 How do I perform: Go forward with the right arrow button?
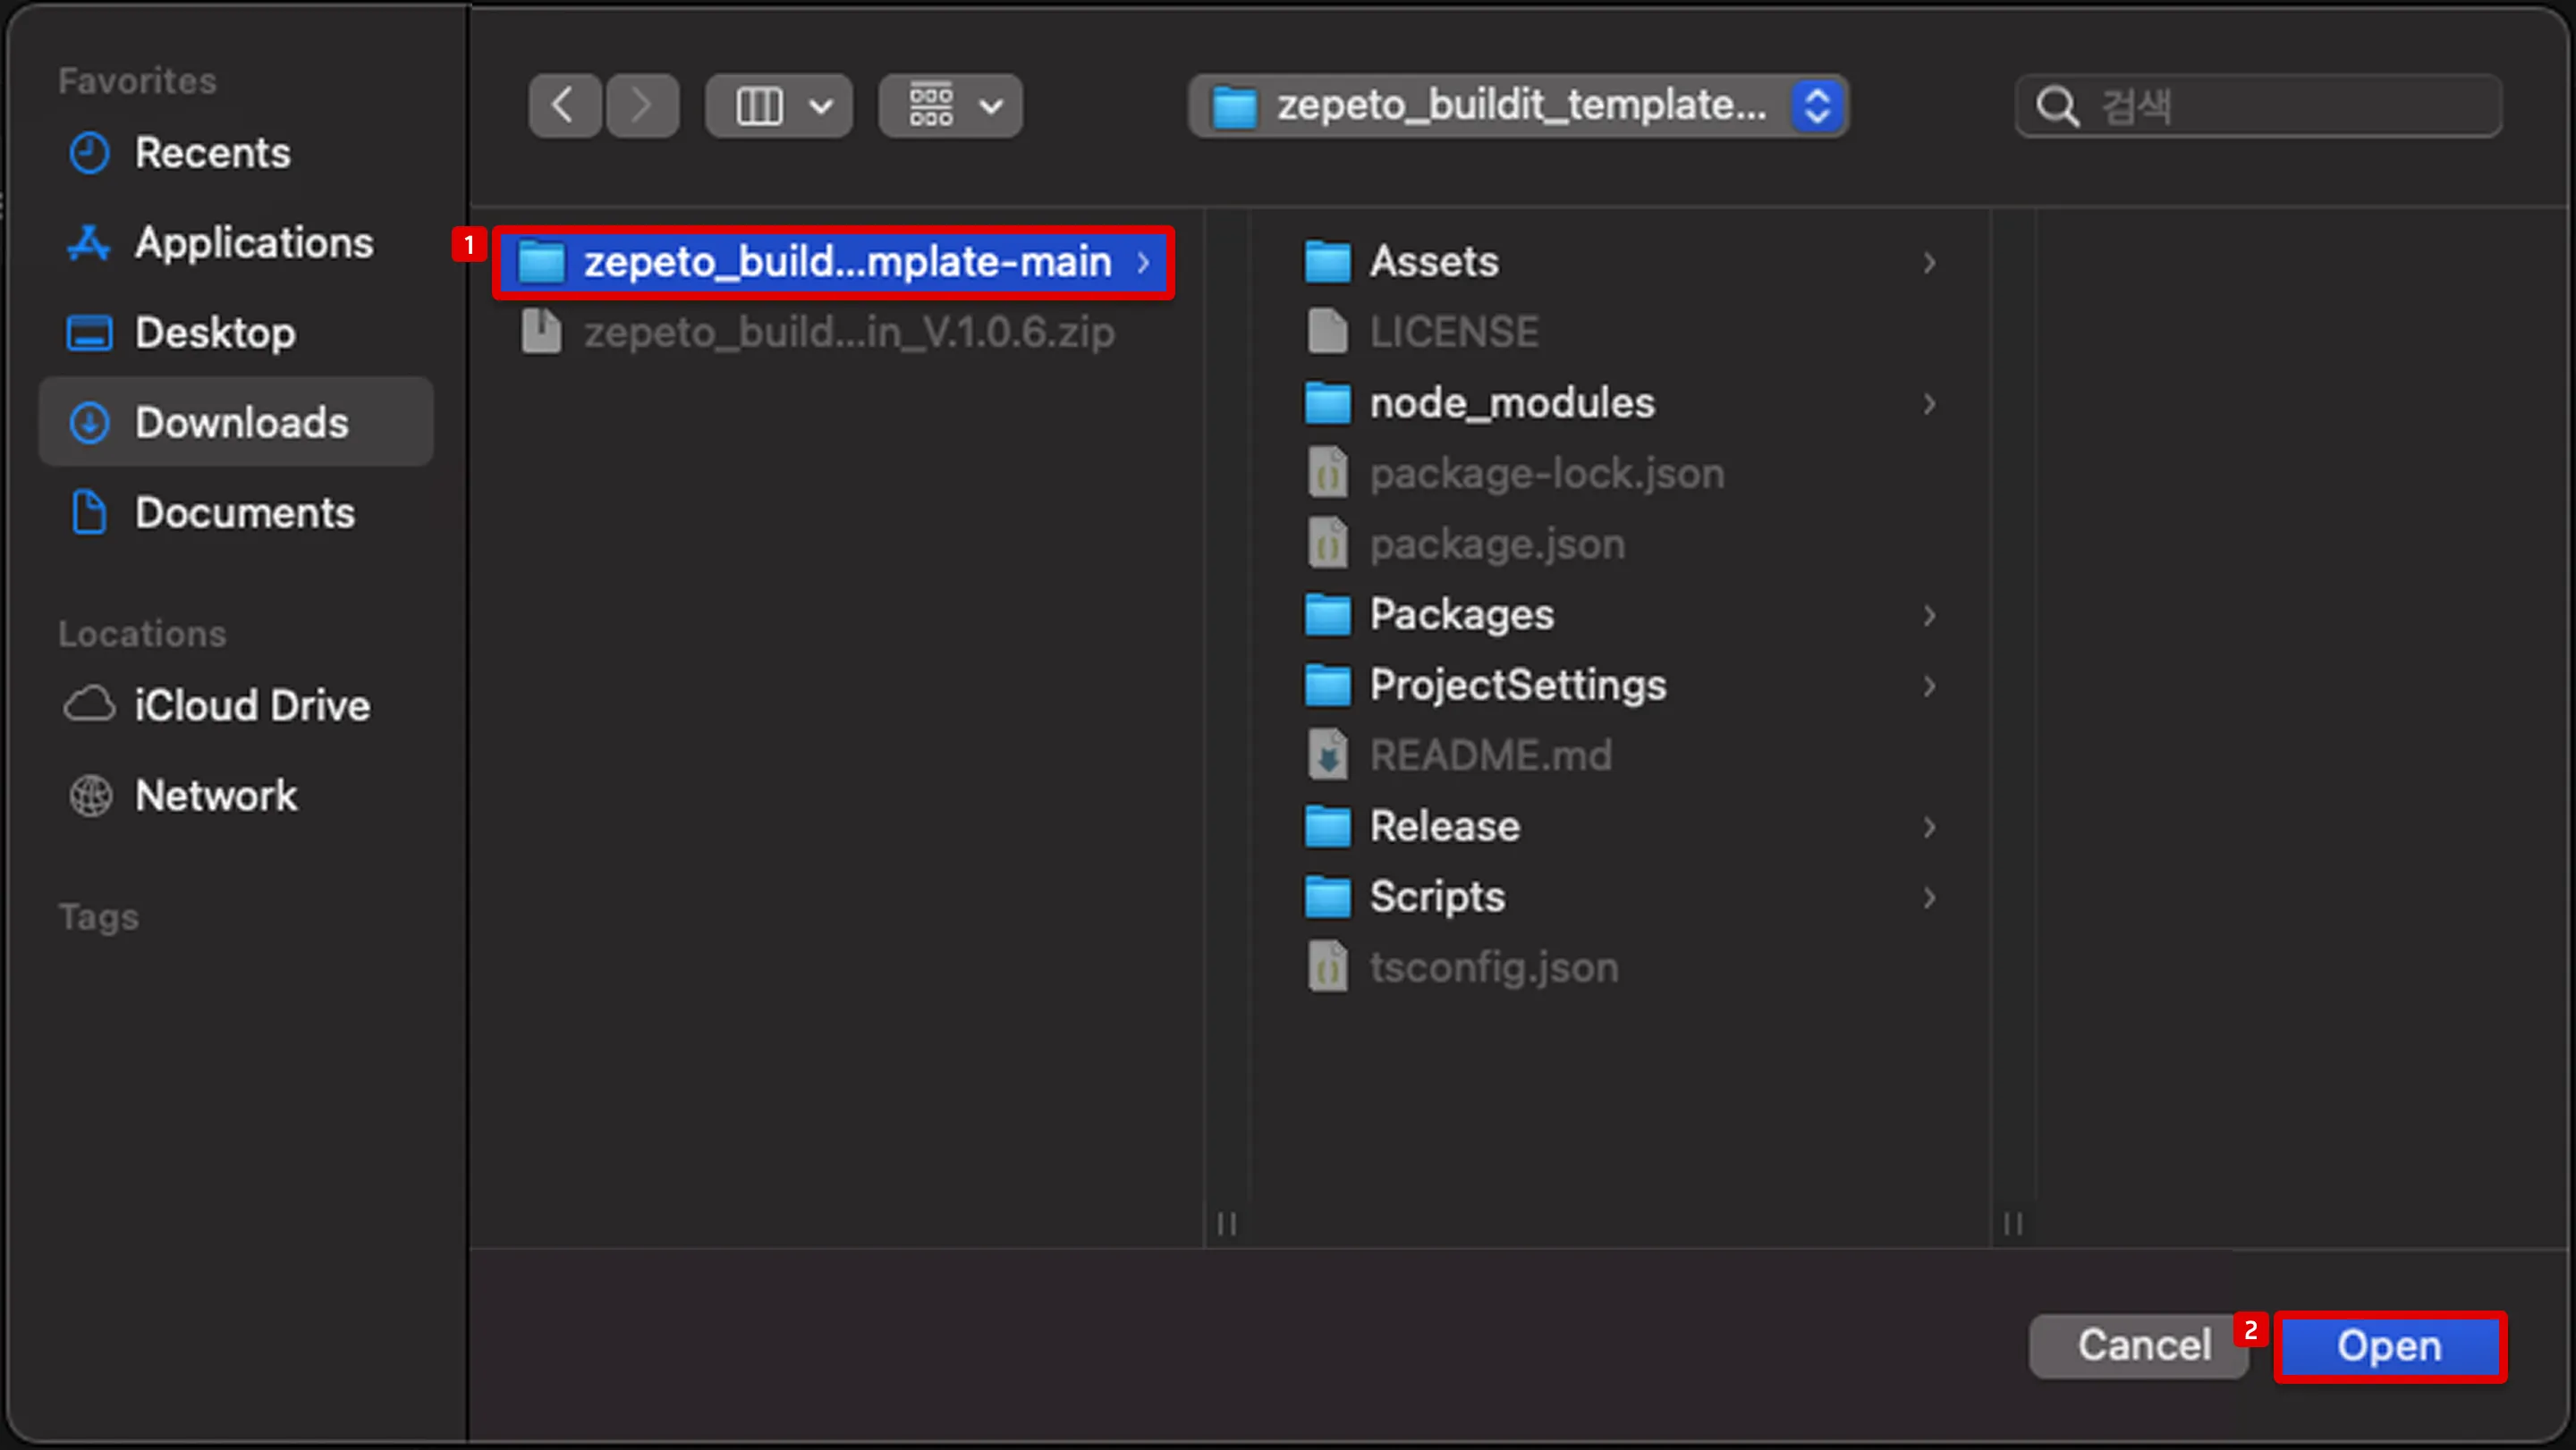(x=642, y=105)
